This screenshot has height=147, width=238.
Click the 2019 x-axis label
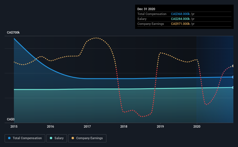pos(160,126)
